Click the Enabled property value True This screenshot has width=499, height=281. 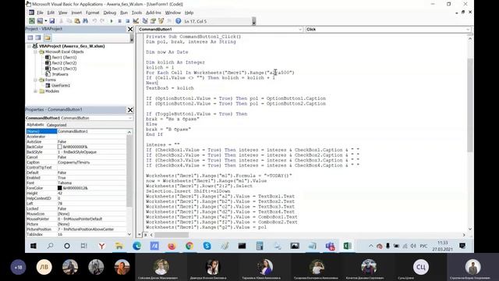click(x=91, y=178)
